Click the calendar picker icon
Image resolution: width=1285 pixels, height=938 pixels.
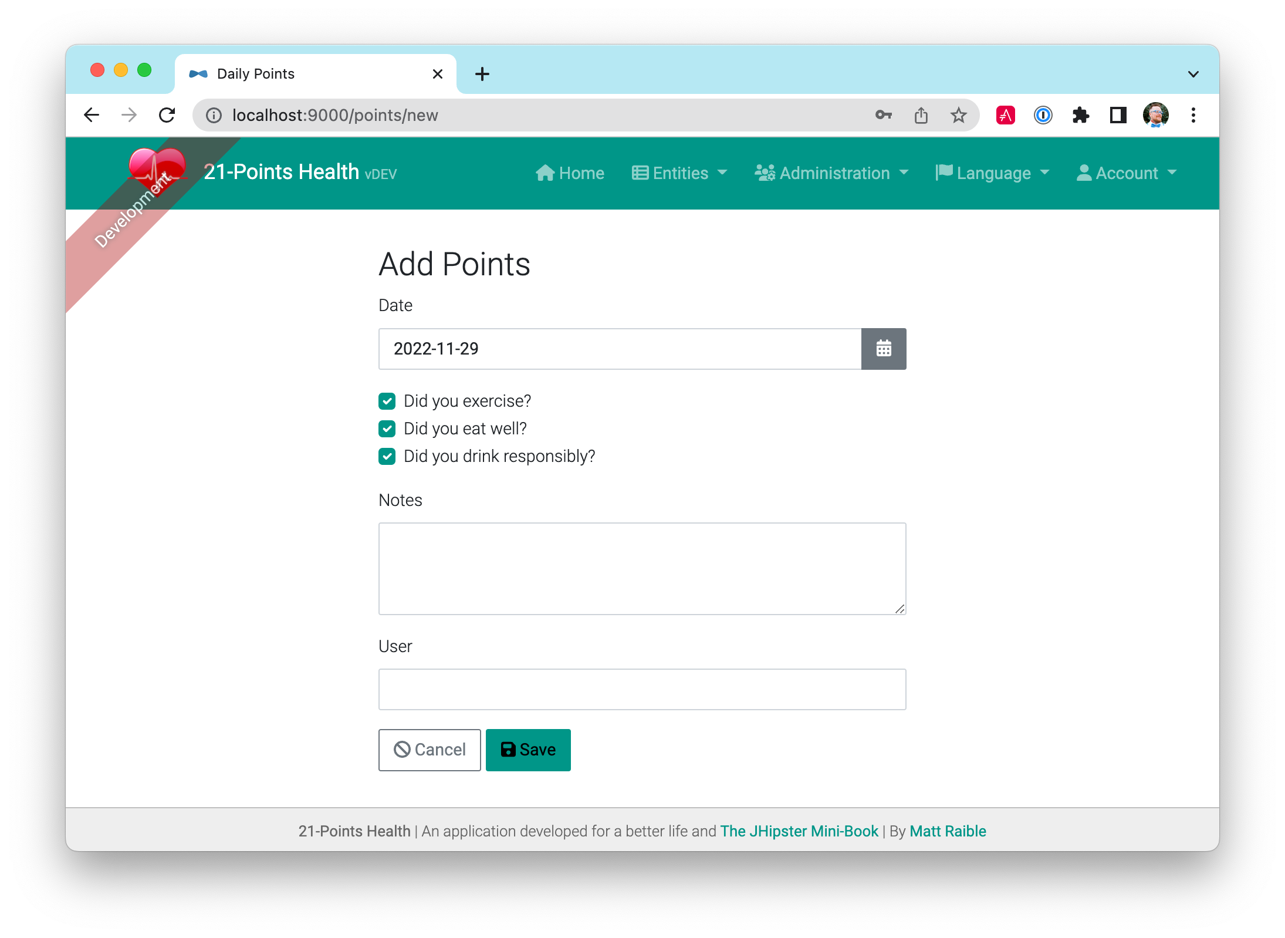tap(882, 348)
